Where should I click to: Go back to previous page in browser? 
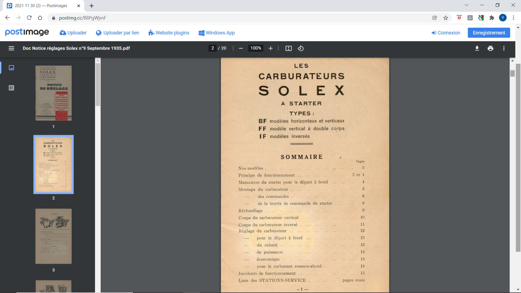[x=7, y=18]
